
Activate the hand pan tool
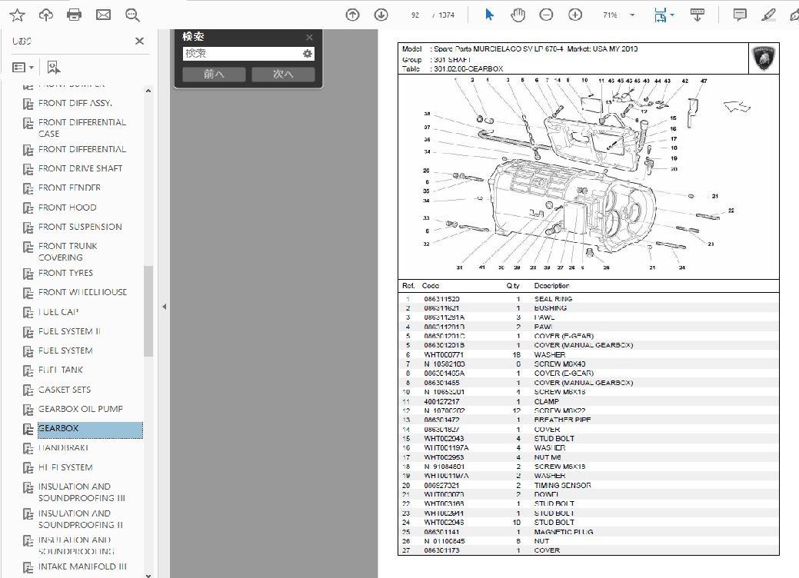pos(518,15)
